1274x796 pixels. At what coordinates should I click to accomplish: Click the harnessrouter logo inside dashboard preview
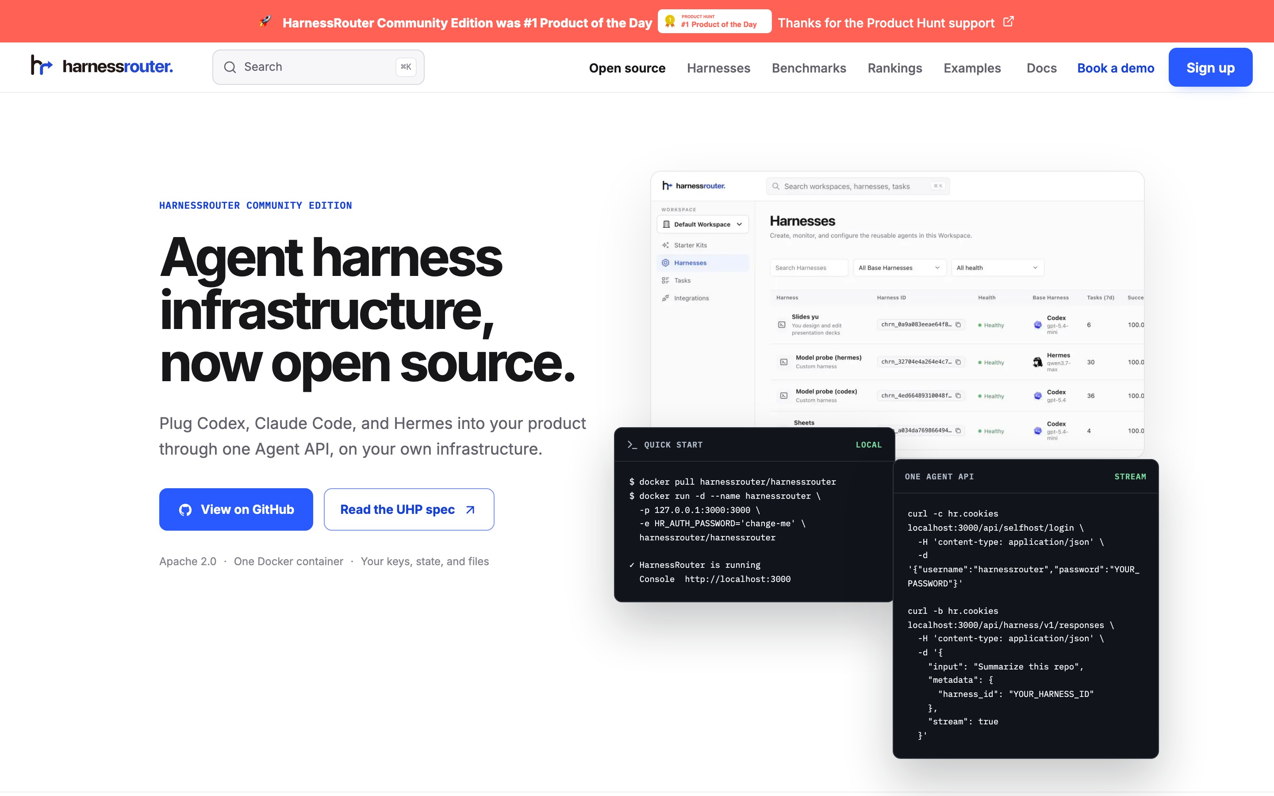tap(694, 186)
